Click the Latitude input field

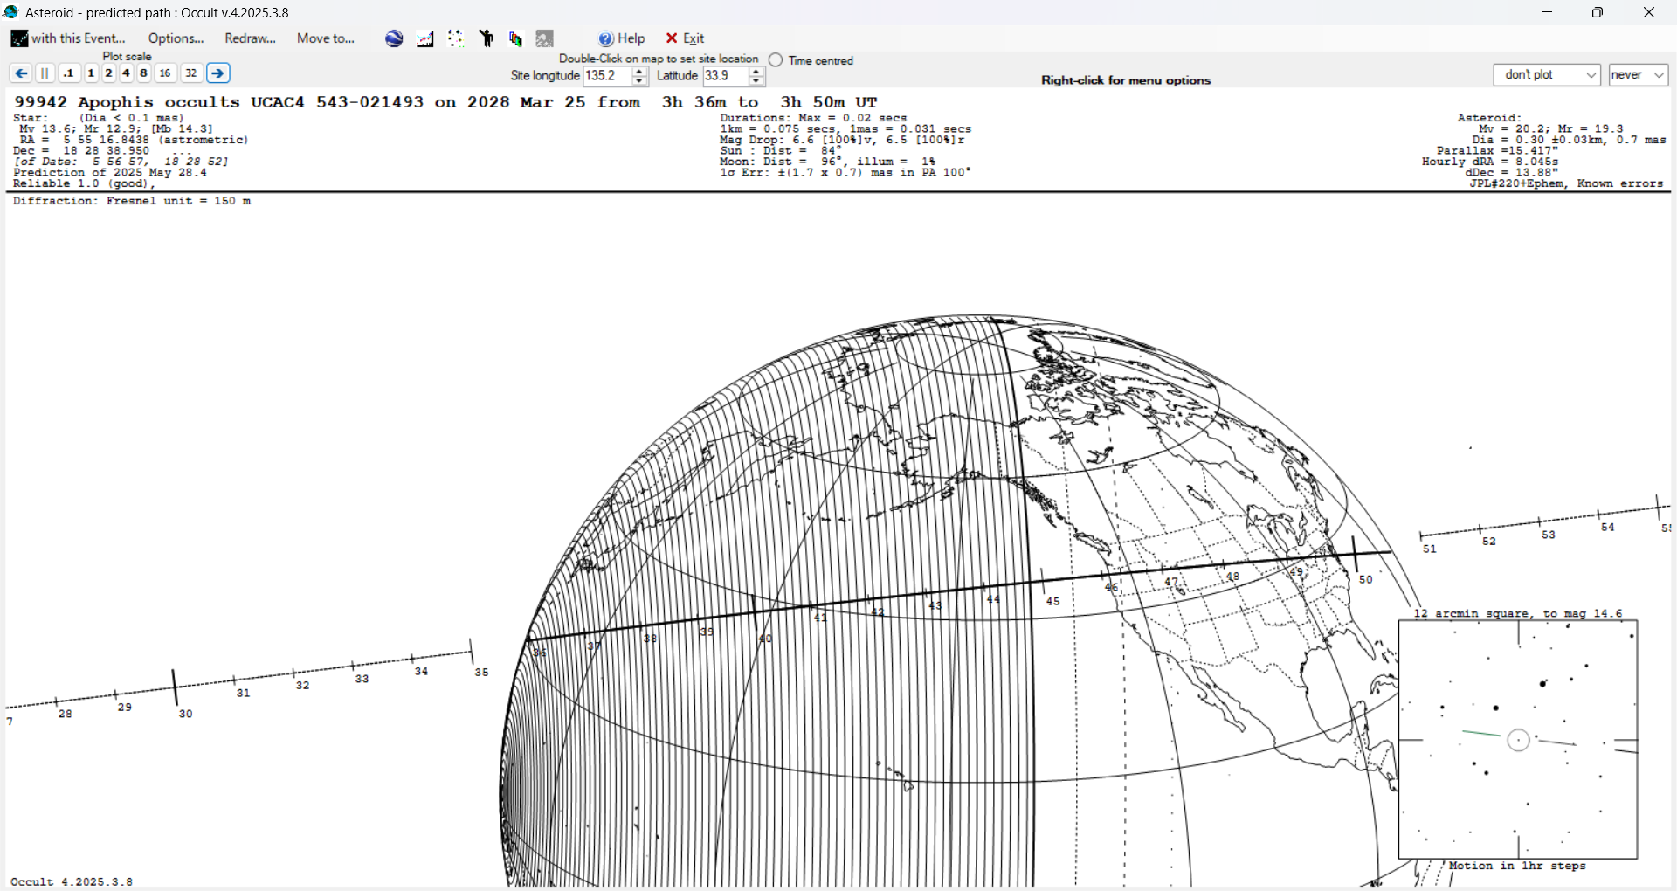pos(726,76)
